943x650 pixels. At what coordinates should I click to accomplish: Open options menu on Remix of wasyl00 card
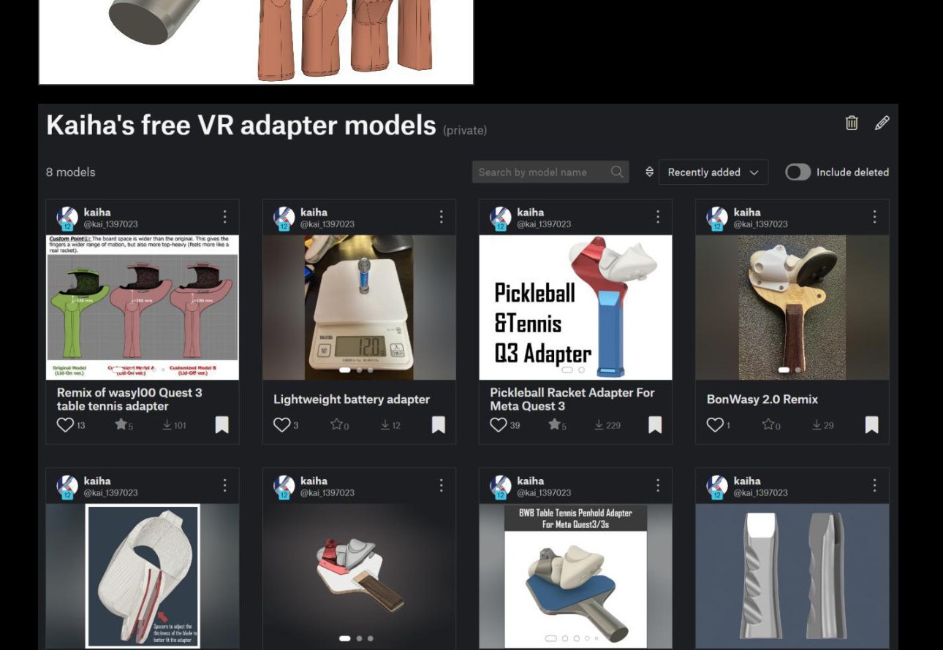tap(224, 217)
